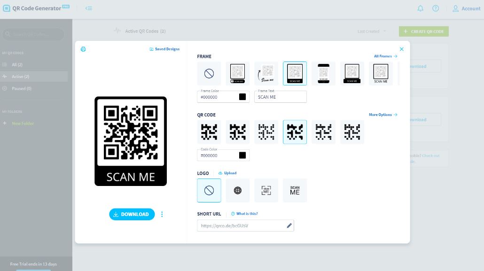Focus the sidebar search field
The width and height of the screenshot is (484, 271).
(34, 34)
